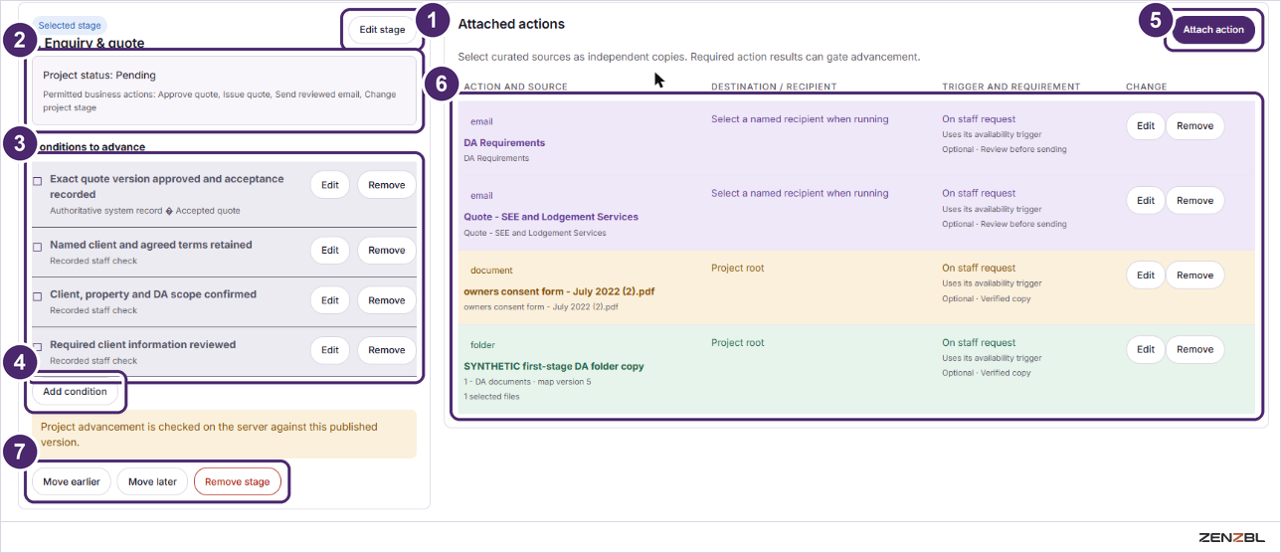Edit the 'Exact quote version approved' condition

tap(330, 185)
